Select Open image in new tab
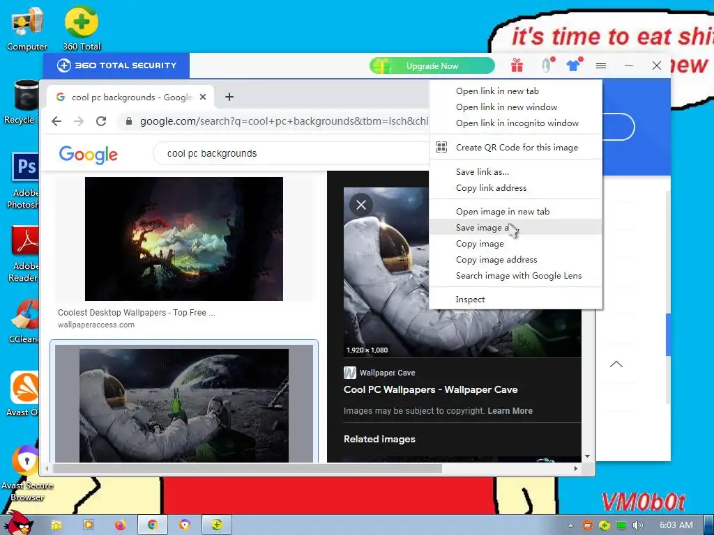The width and height of the screenshot is (714, 535). click(515, 212)
